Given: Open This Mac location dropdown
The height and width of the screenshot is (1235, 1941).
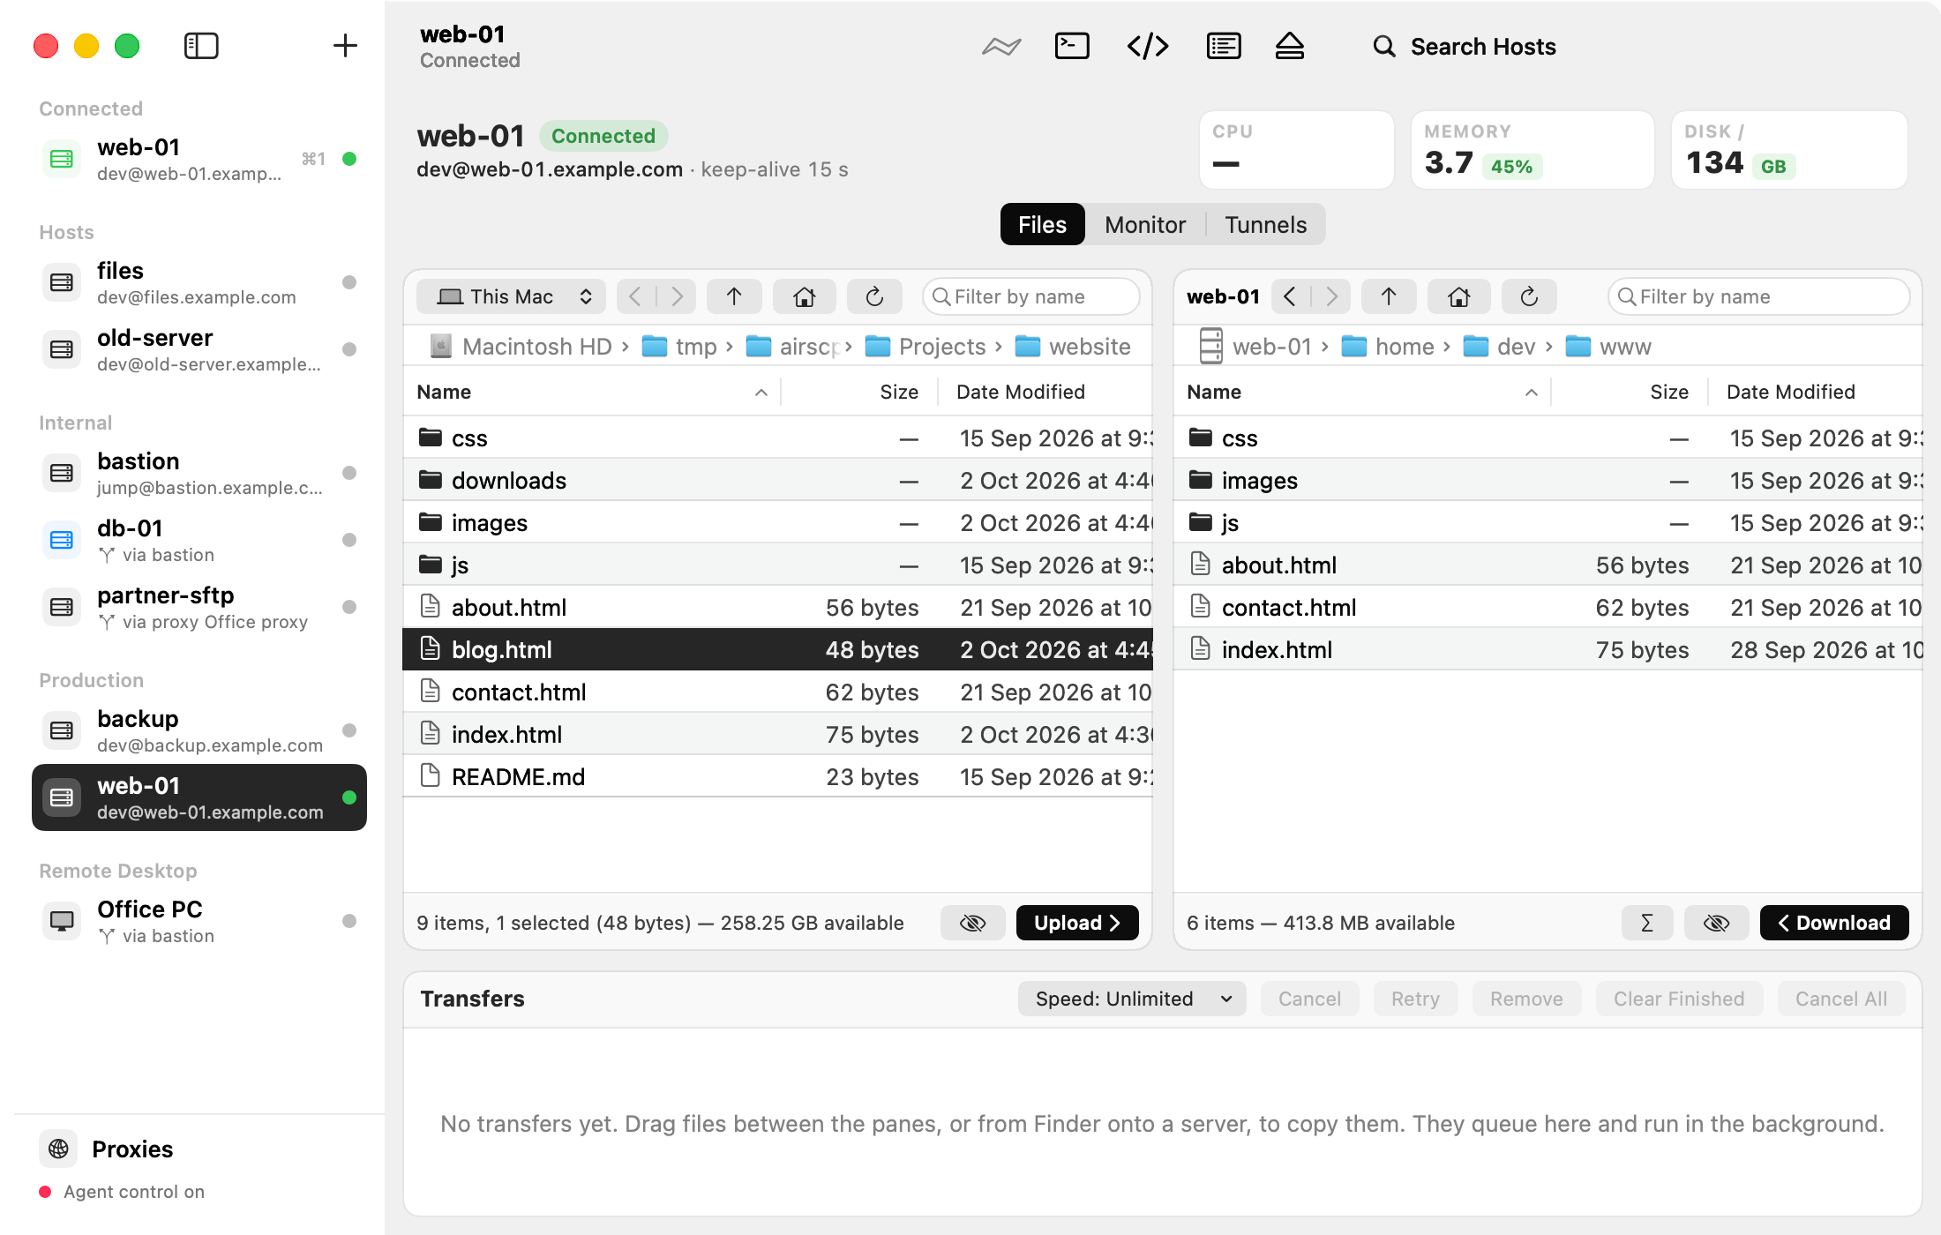Looking at the screenshot, I should point(511,296).
